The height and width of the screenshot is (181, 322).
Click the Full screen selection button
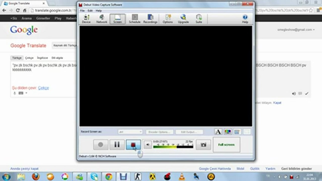point(226,145)
